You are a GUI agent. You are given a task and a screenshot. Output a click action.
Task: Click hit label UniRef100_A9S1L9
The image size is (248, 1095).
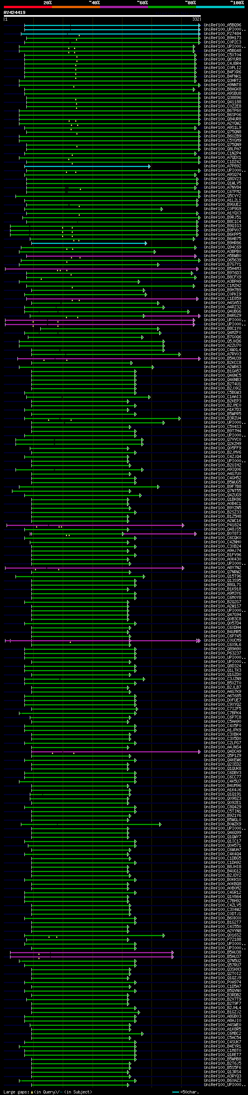tap(222, 127)
